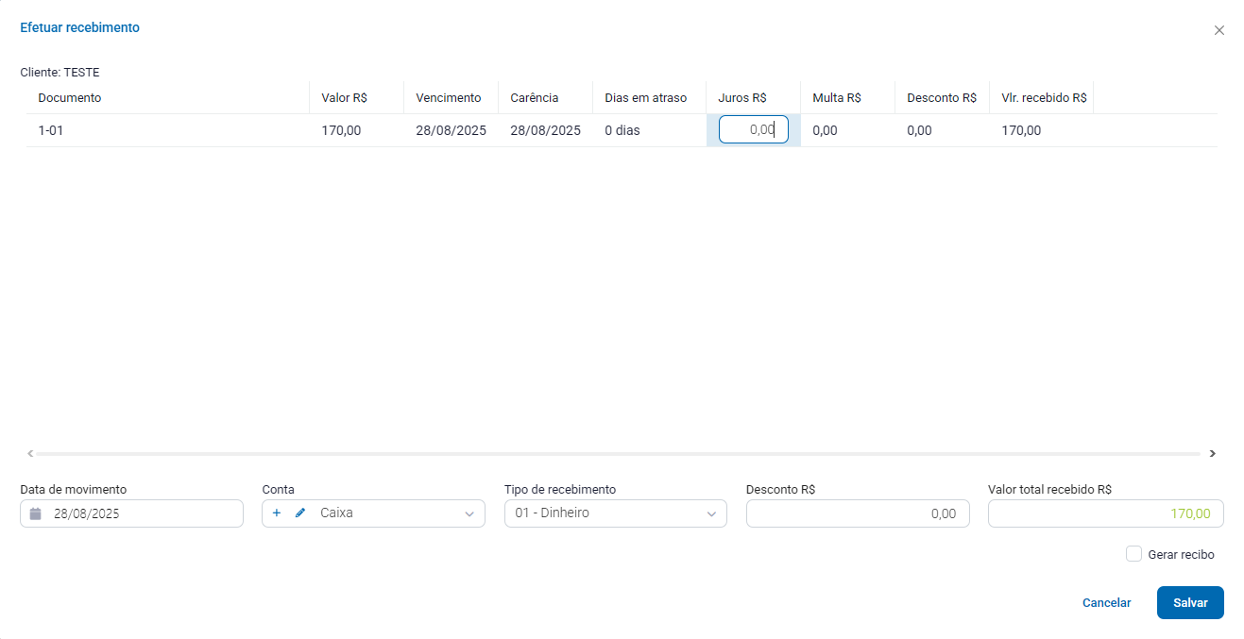Click the right arrow of horizontal scrollbar

(1212, 454)
